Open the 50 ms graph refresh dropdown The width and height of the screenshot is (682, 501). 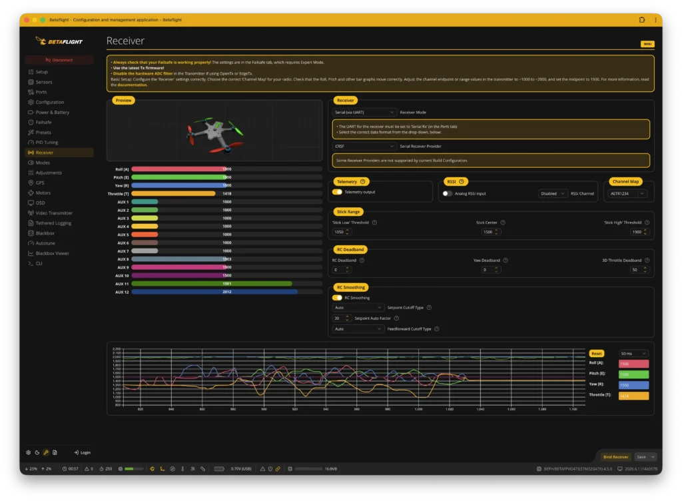(633, 354)
